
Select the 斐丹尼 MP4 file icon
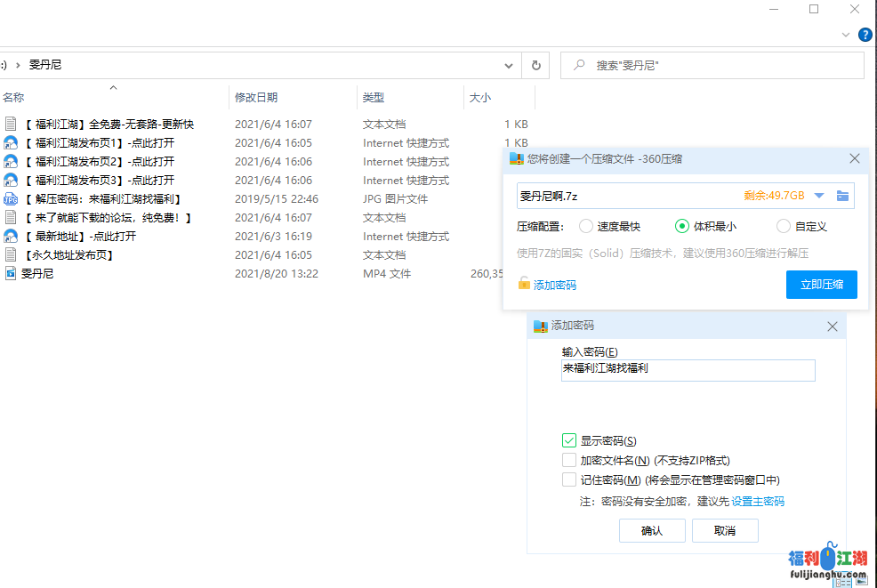point(11,274)
